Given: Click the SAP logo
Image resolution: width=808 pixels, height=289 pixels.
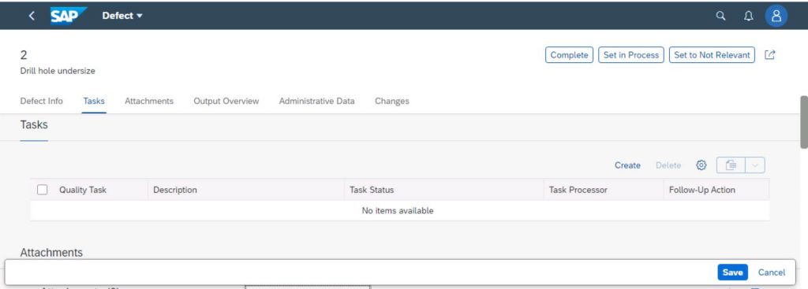Looking at the screenshot, I should click(69, 16).
